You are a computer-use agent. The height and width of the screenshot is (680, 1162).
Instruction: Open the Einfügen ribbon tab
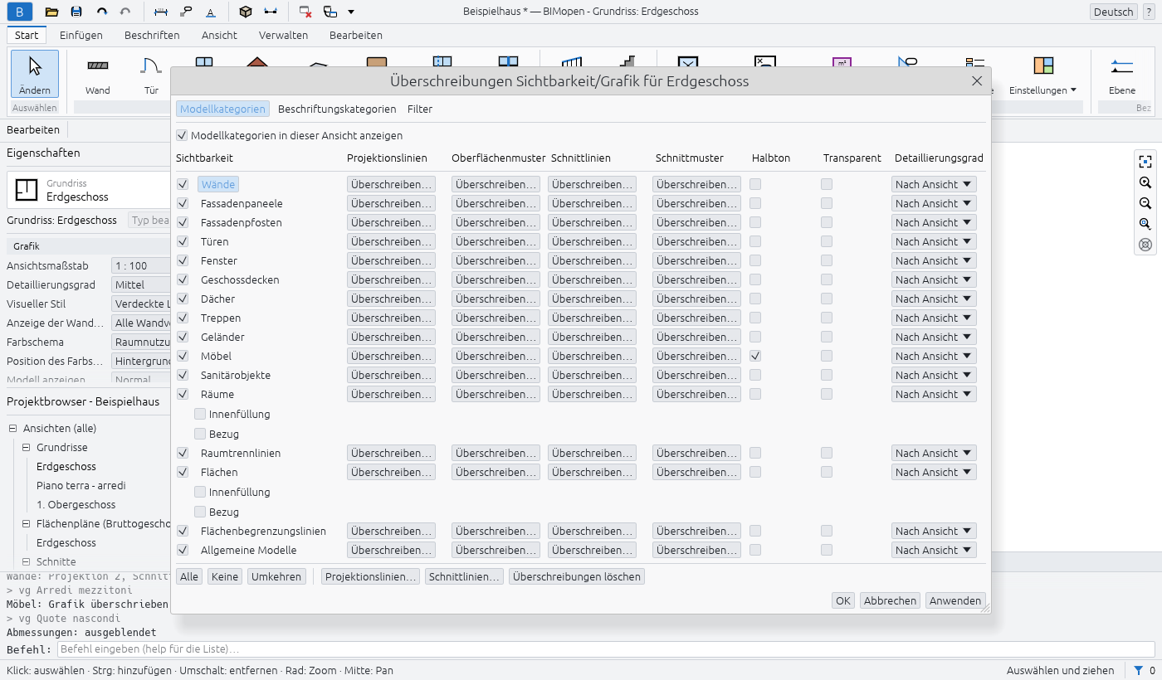pyautogui.click(x=81, y=36)
